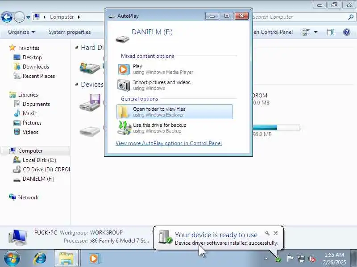Select Network in the navigation pane

[x=28, y=198]
